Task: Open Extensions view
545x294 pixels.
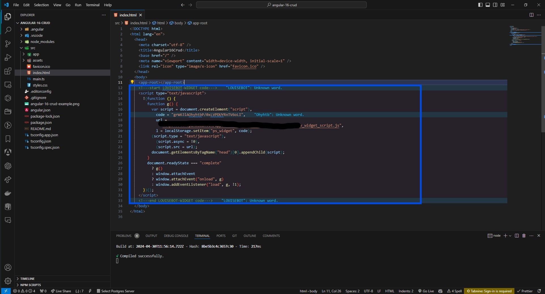Action: point(8,71)
